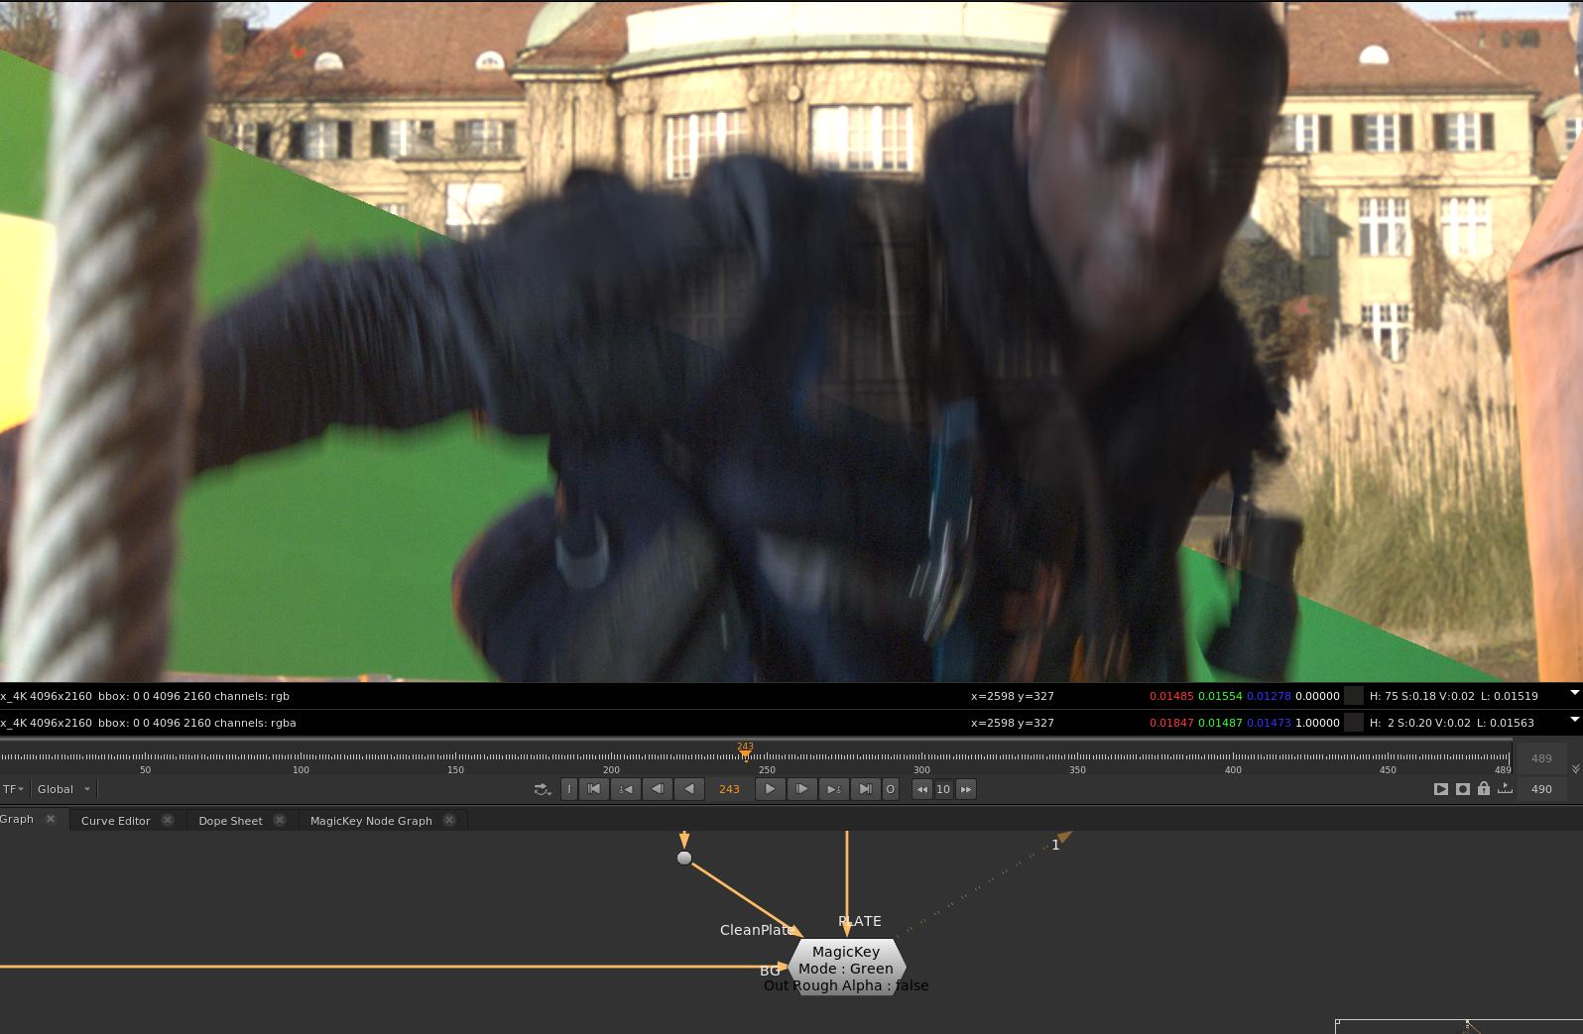Switch to the Curve Editor tab
The image size is (1583, 1034).
(x=115, y=821)
